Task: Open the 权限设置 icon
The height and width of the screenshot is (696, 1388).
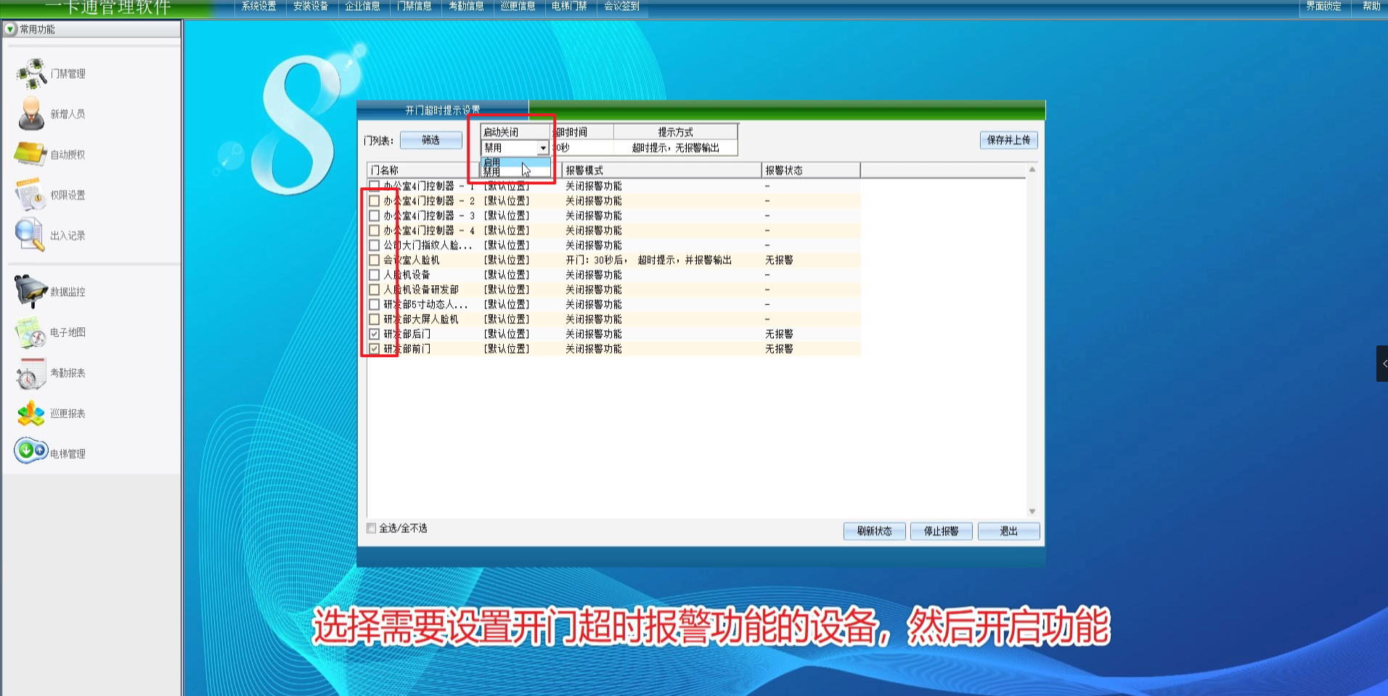Action: (x=30, y=195)
